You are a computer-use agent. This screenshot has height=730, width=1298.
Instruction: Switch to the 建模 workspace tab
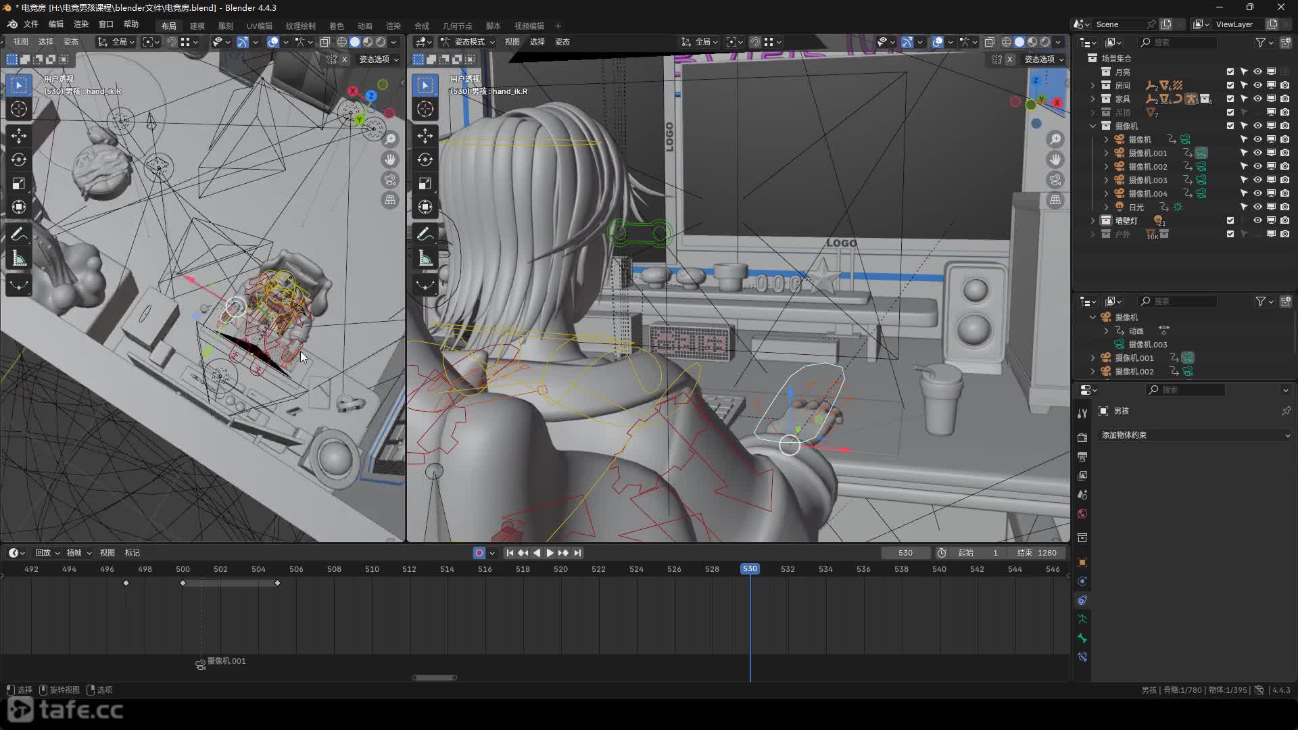[197, 26]
